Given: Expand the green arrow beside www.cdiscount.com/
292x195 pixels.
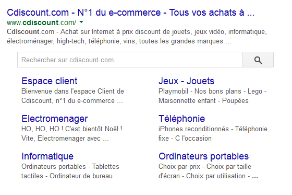Looking at the screenshot, I should (81, 22).
